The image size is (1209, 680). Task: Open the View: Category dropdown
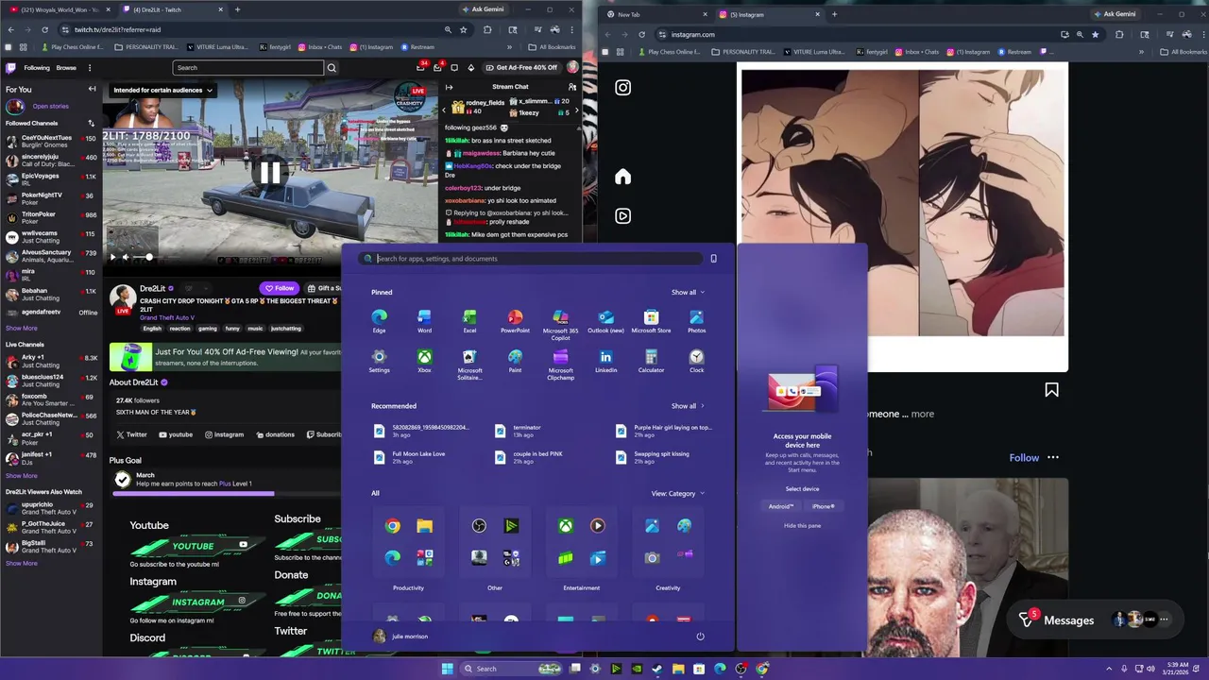(x=677, y=494)
